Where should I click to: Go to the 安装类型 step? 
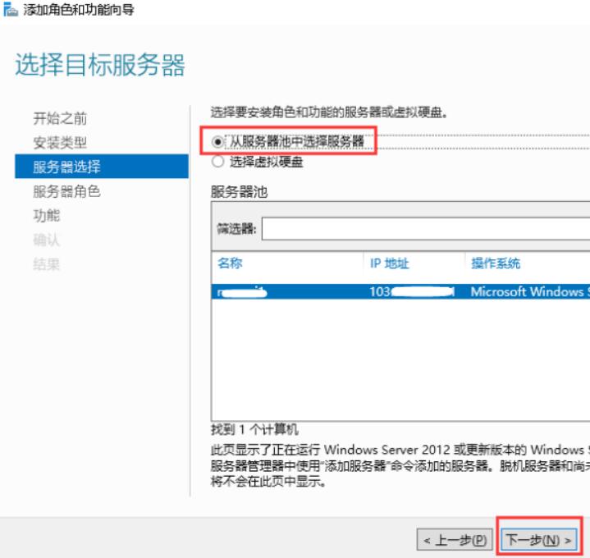(x=60, y=143)
